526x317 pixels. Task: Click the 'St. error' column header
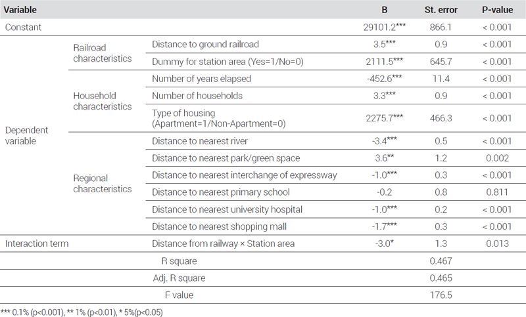(x=441, y=10)
